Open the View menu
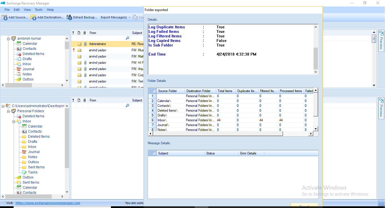 (x=27, y=10)
